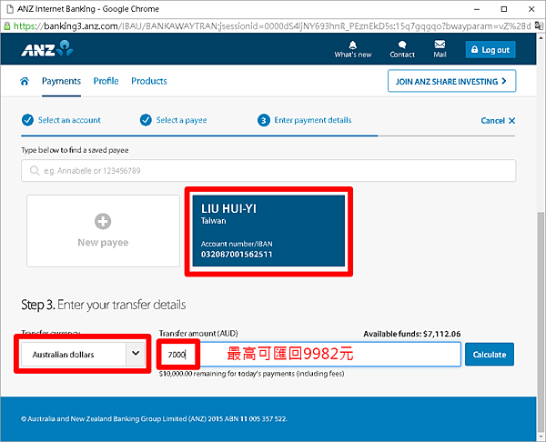Viewport: 546px width, 442px height.
Task: Click Enter payment details step
Action: point(305,120)
